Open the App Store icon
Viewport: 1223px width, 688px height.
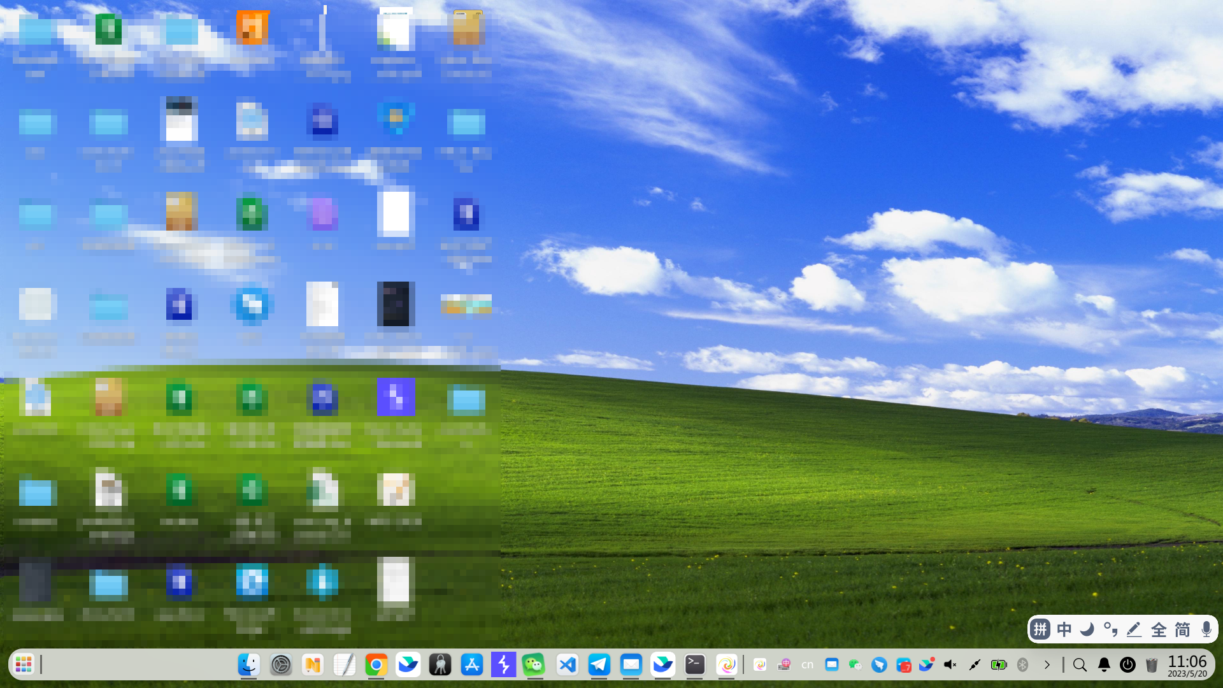471,664
